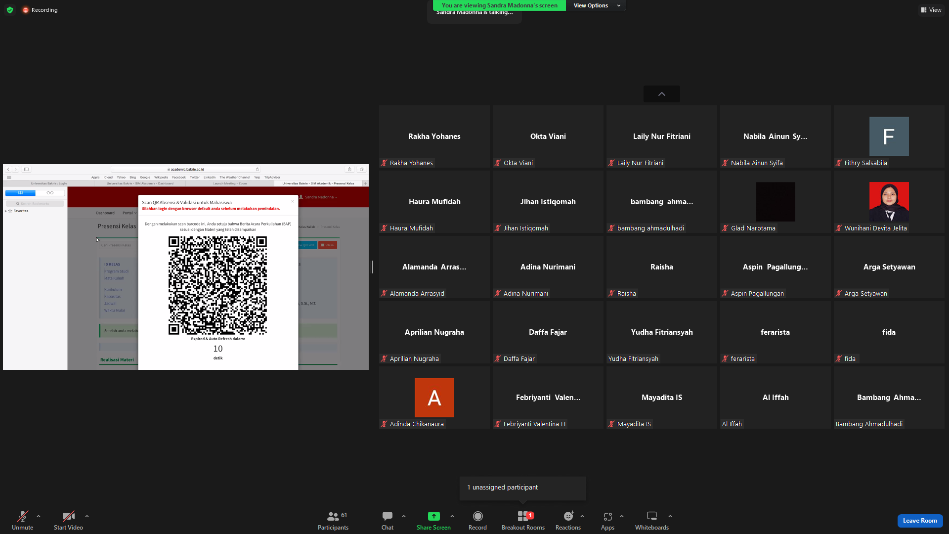Click Arga Setyawan muted mic icon
The image size is (949, 534).
pos(839,293)
